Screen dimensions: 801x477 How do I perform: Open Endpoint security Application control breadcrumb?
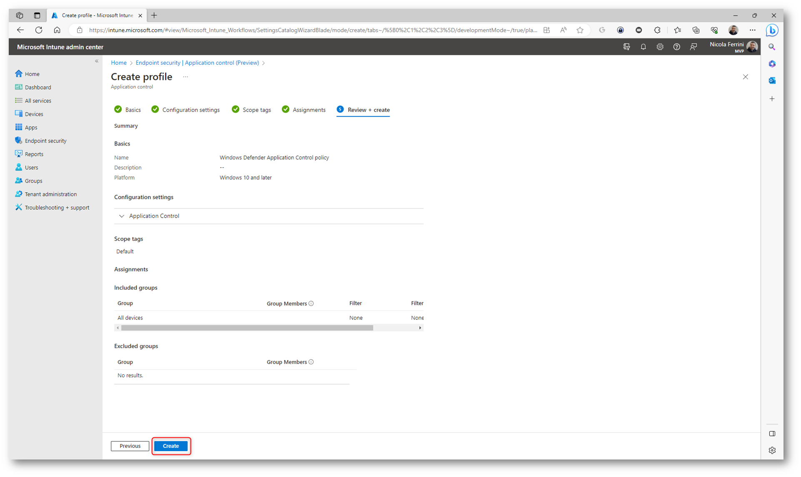(197, 63)
